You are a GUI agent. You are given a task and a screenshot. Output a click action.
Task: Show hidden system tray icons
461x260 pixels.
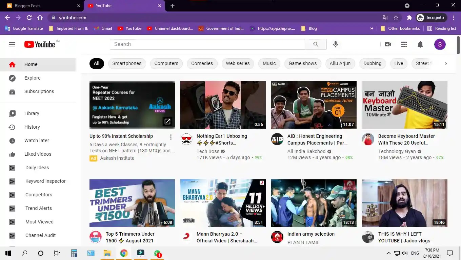pos(388,253)
